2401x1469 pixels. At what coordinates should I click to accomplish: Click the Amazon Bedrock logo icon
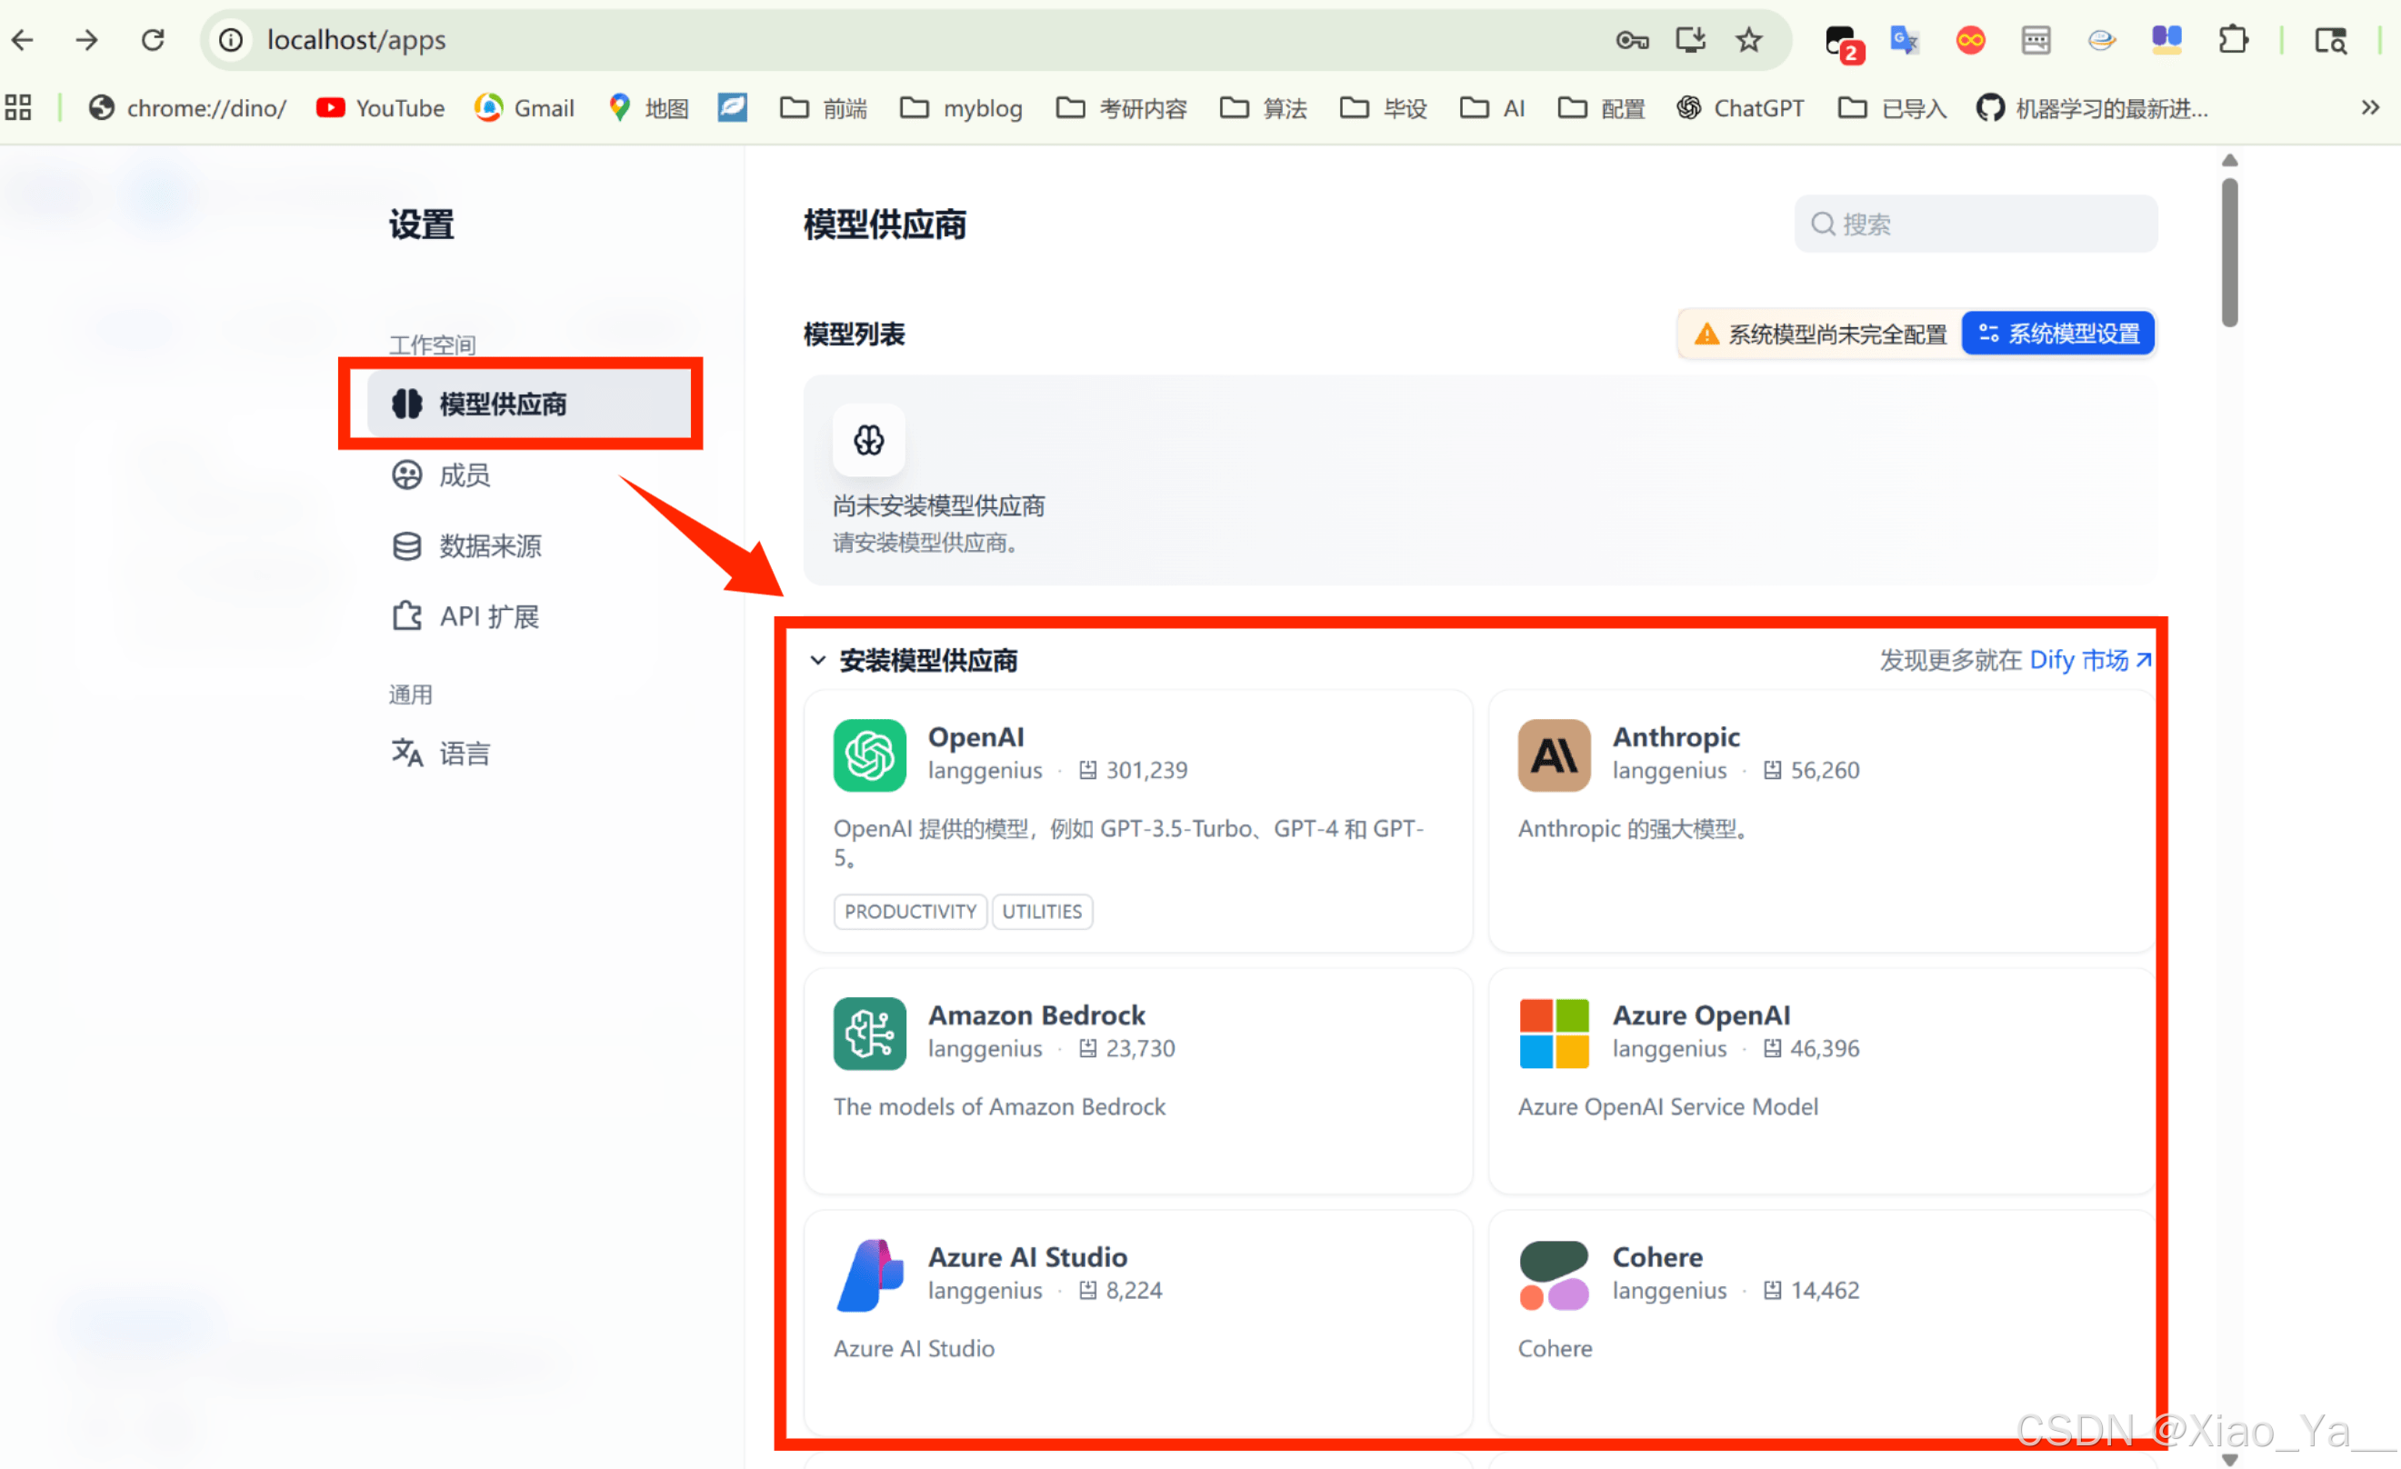click(x=869, y=1033)
